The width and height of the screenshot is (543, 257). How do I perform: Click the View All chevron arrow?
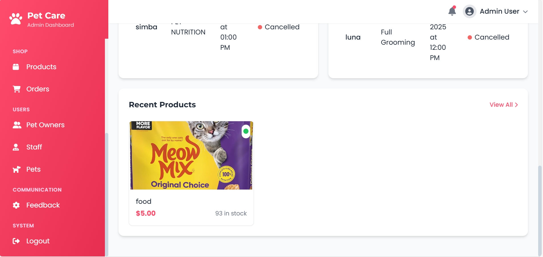point(517,105)
